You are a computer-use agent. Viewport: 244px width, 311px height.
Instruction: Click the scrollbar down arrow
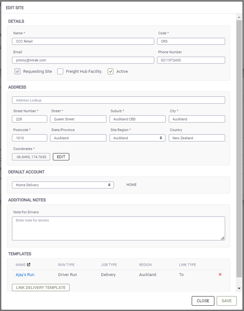239,288
